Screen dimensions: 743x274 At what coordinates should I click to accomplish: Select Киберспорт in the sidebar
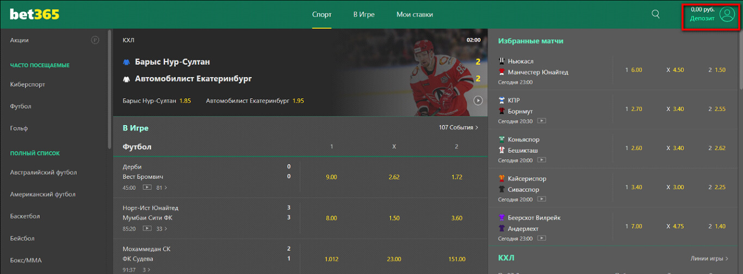coord(28,84)
